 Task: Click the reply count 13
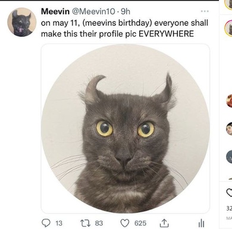click(x=59, y=223)
